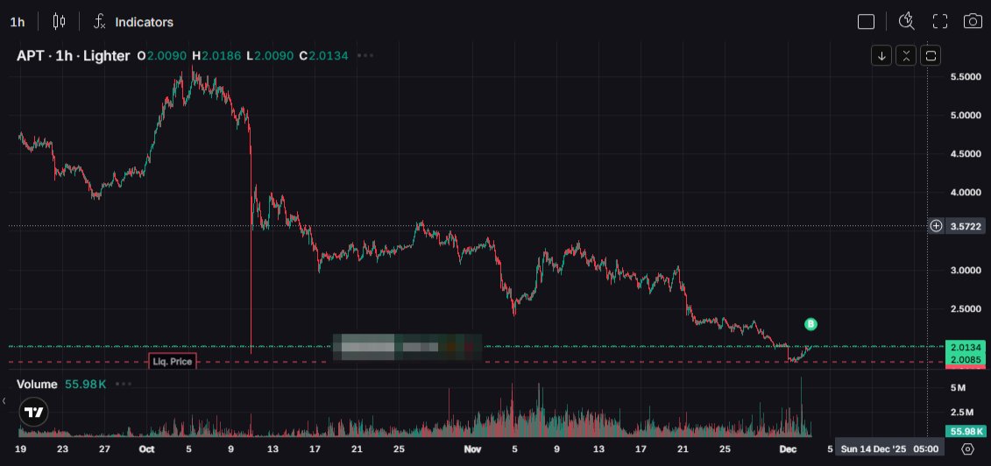
Task: Open the Indicators menu
Action: pyautogui.click(x=133, y=22)
